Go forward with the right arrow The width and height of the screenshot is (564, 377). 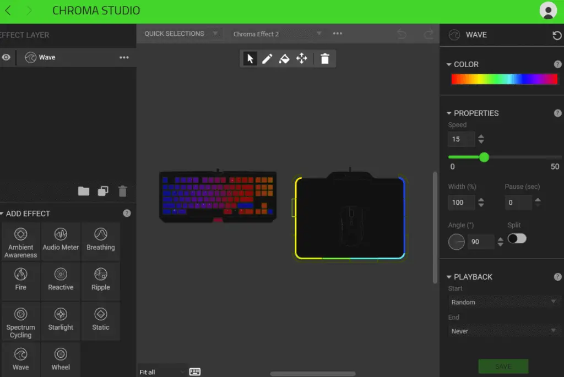point(30,10)
